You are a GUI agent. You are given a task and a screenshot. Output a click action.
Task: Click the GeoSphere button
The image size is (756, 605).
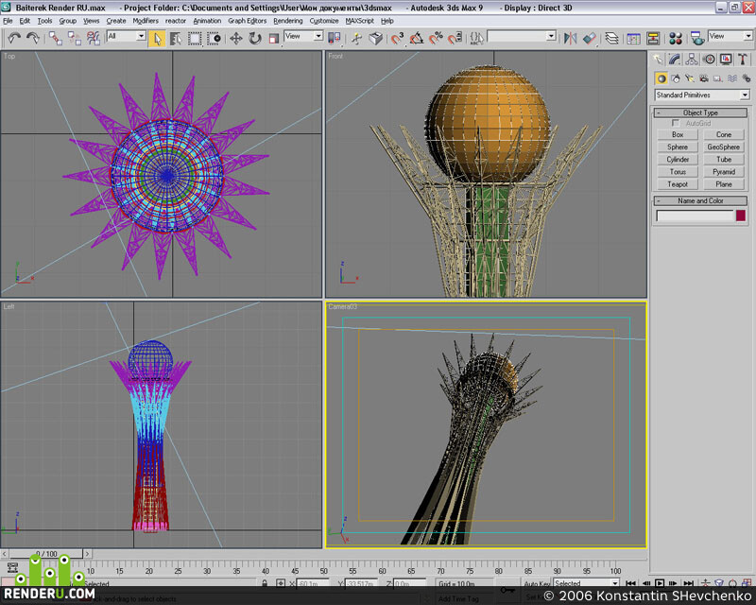pyautogui.click(x=723, y=147)
